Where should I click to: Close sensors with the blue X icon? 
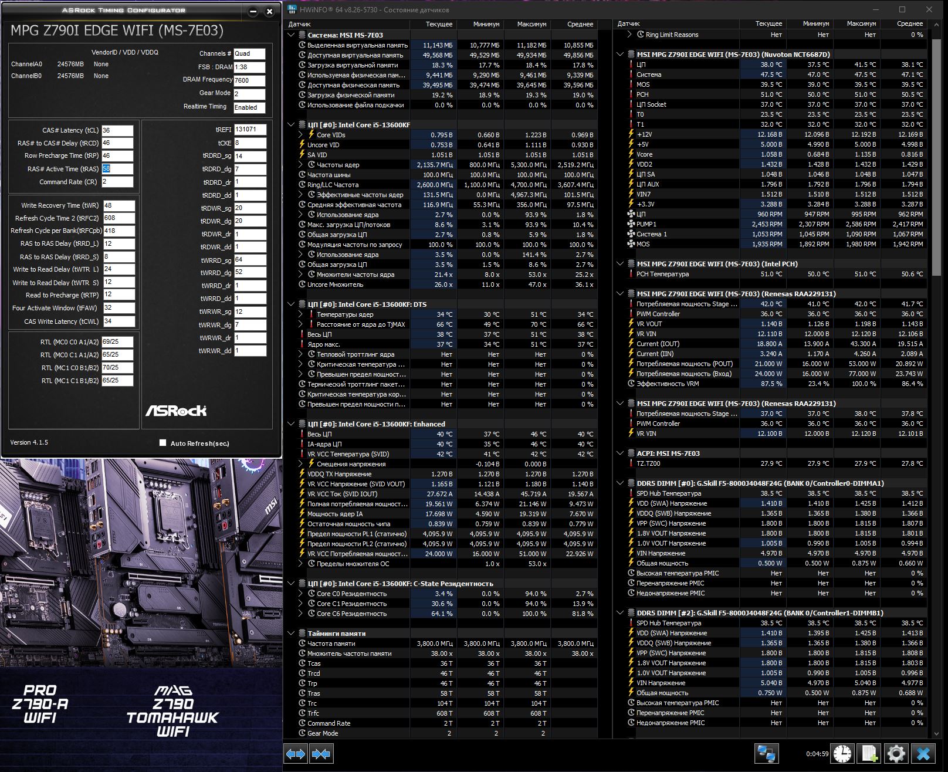click(923, 754)
